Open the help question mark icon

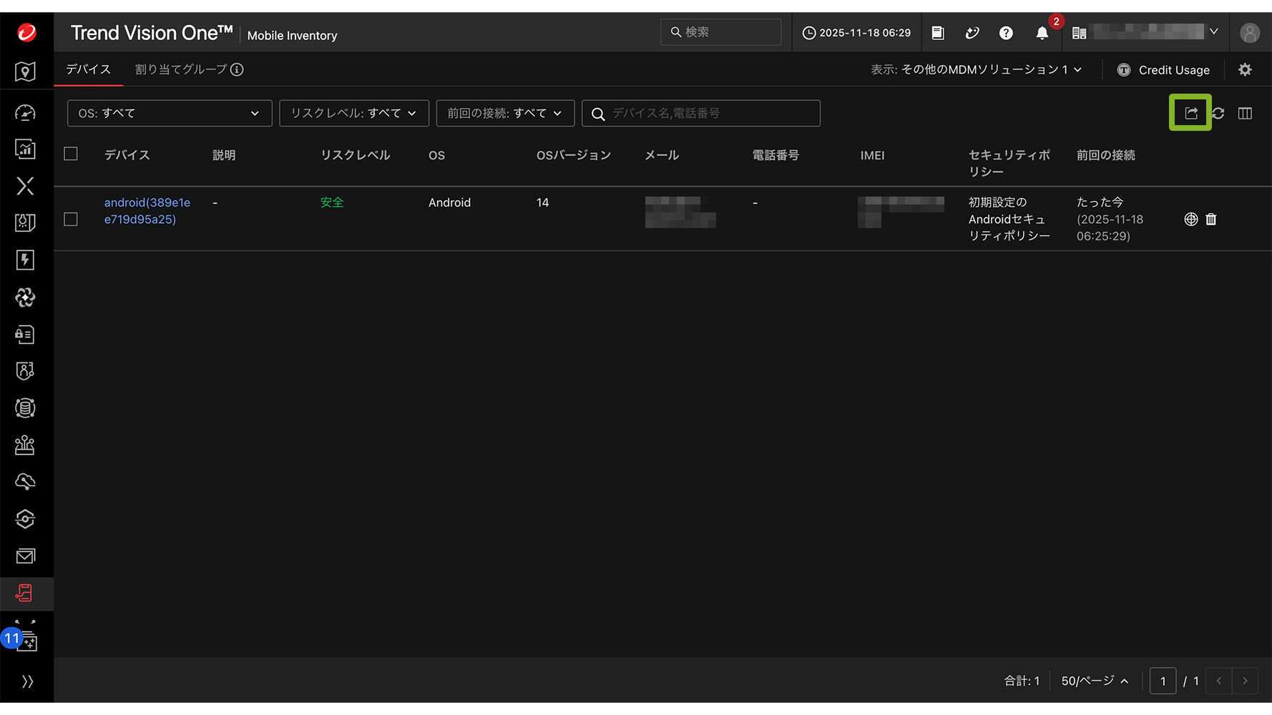coord(1006,33)
